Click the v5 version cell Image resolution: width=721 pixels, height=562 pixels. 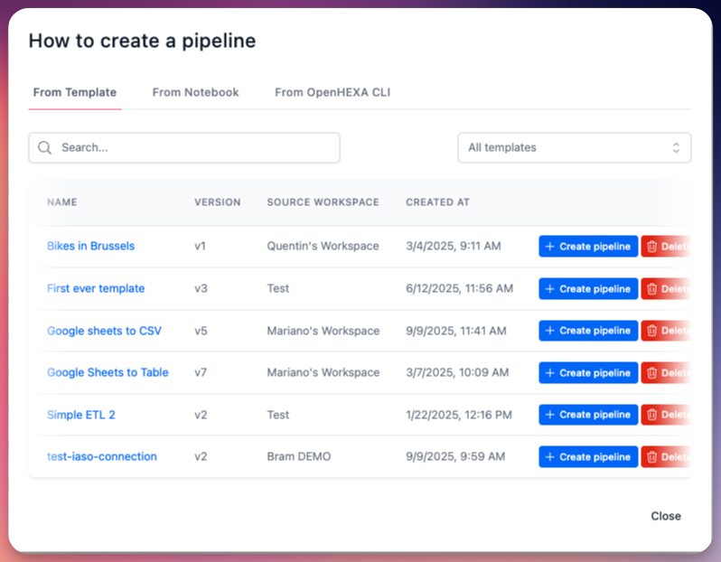tap(201, 331)
